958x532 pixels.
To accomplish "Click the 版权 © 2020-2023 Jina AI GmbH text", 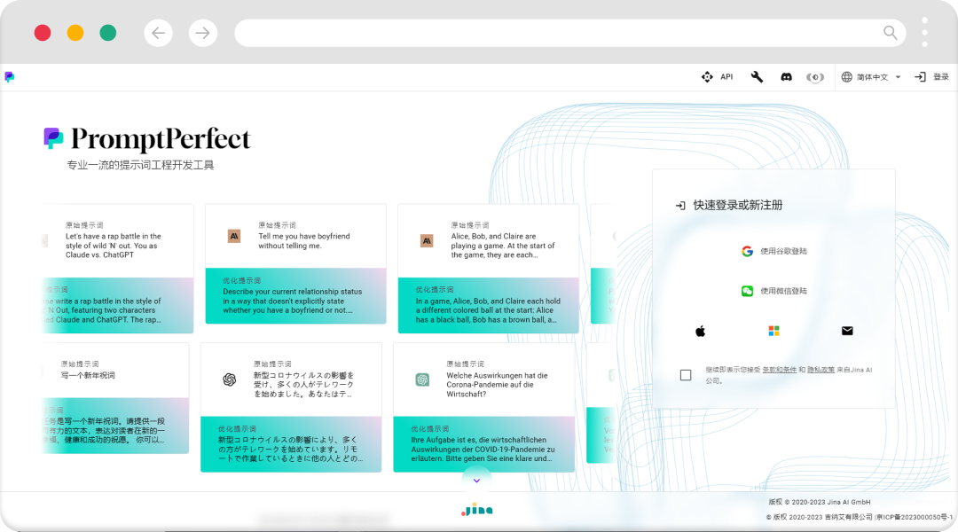I will pyautogui.click(x=820, y=502).
